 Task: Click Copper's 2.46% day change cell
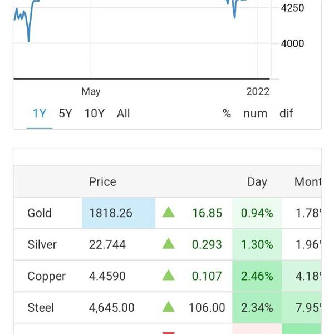coord(257,276)
